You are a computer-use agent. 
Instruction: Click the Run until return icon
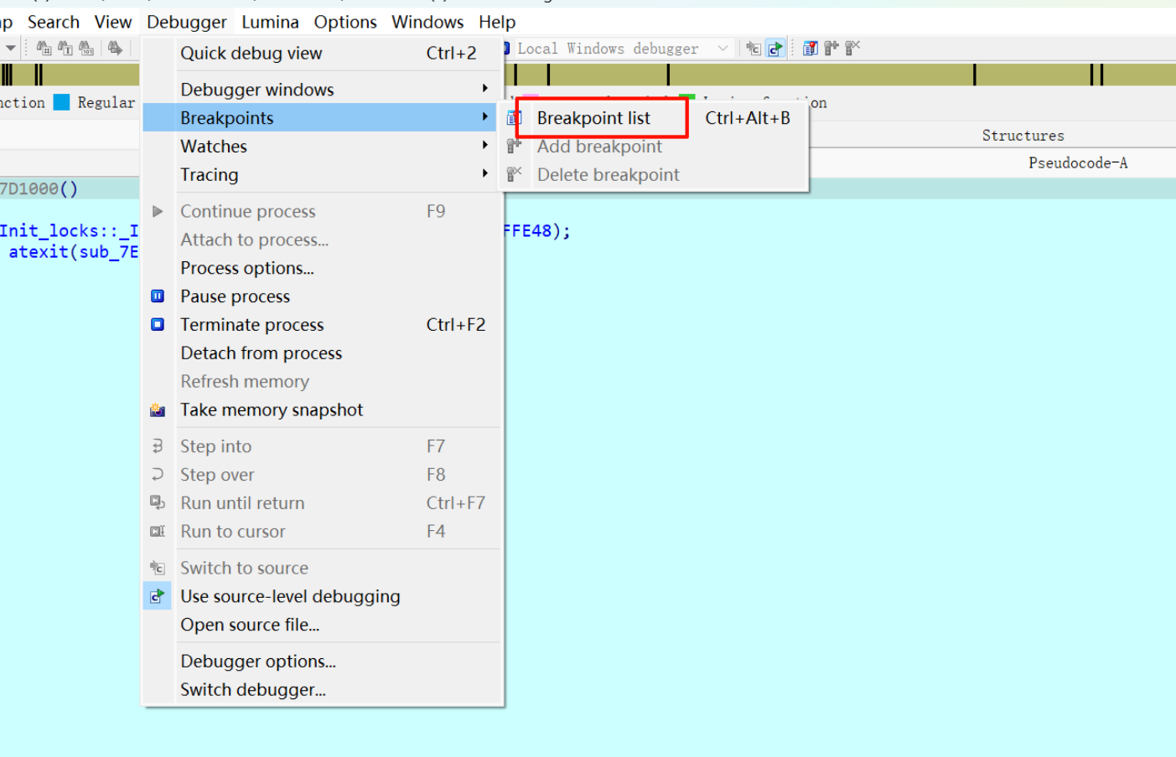(x=158, y=502)
